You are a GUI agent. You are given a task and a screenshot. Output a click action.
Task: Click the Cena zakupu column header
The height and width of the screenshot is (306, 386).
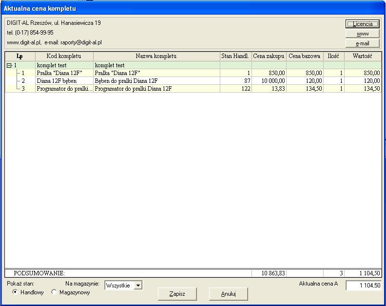point(269,56)
